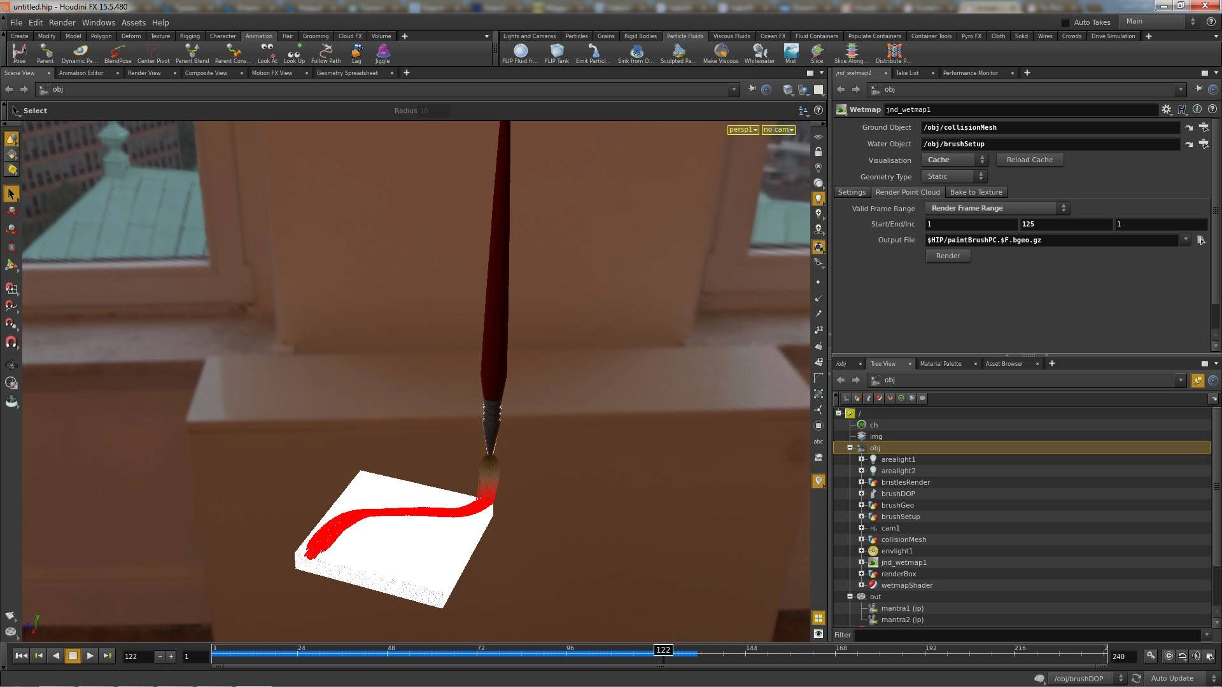Open the Windows menu
This screenshot has width=1222, height=687.
(98, 22)
